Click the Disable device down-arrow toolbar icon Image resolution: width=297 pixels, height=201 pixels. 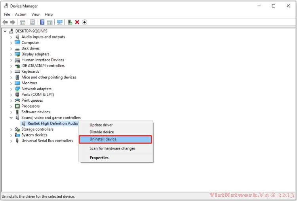(84, 22)
